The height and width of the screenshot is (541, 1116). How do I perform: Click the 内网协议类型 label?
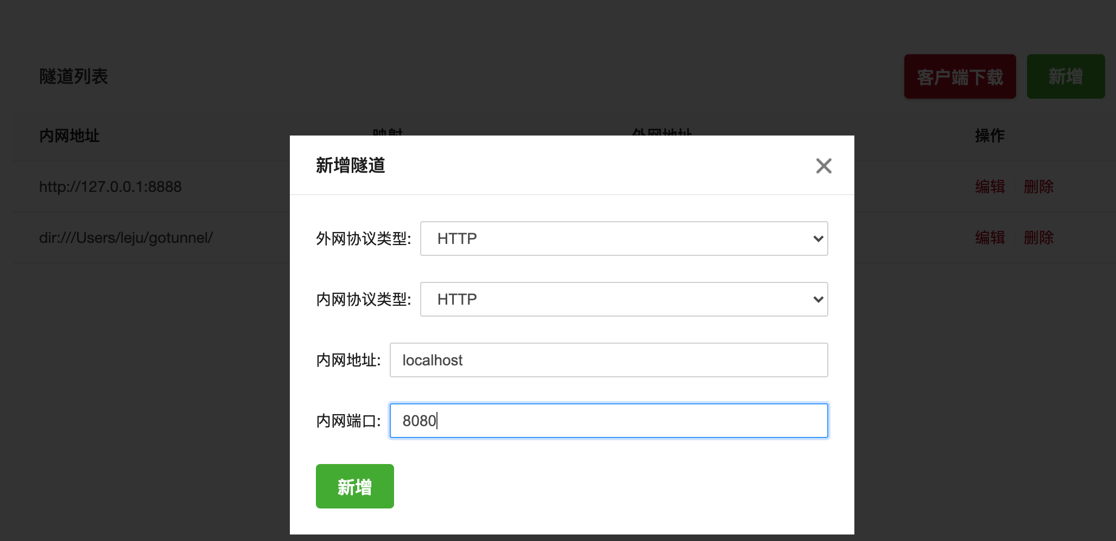[364, 299]
